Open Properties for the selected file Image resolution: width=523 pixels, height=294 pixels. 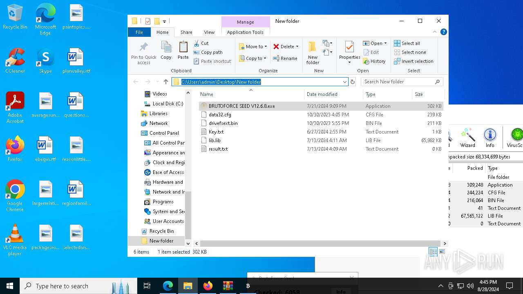coord(349,52)
